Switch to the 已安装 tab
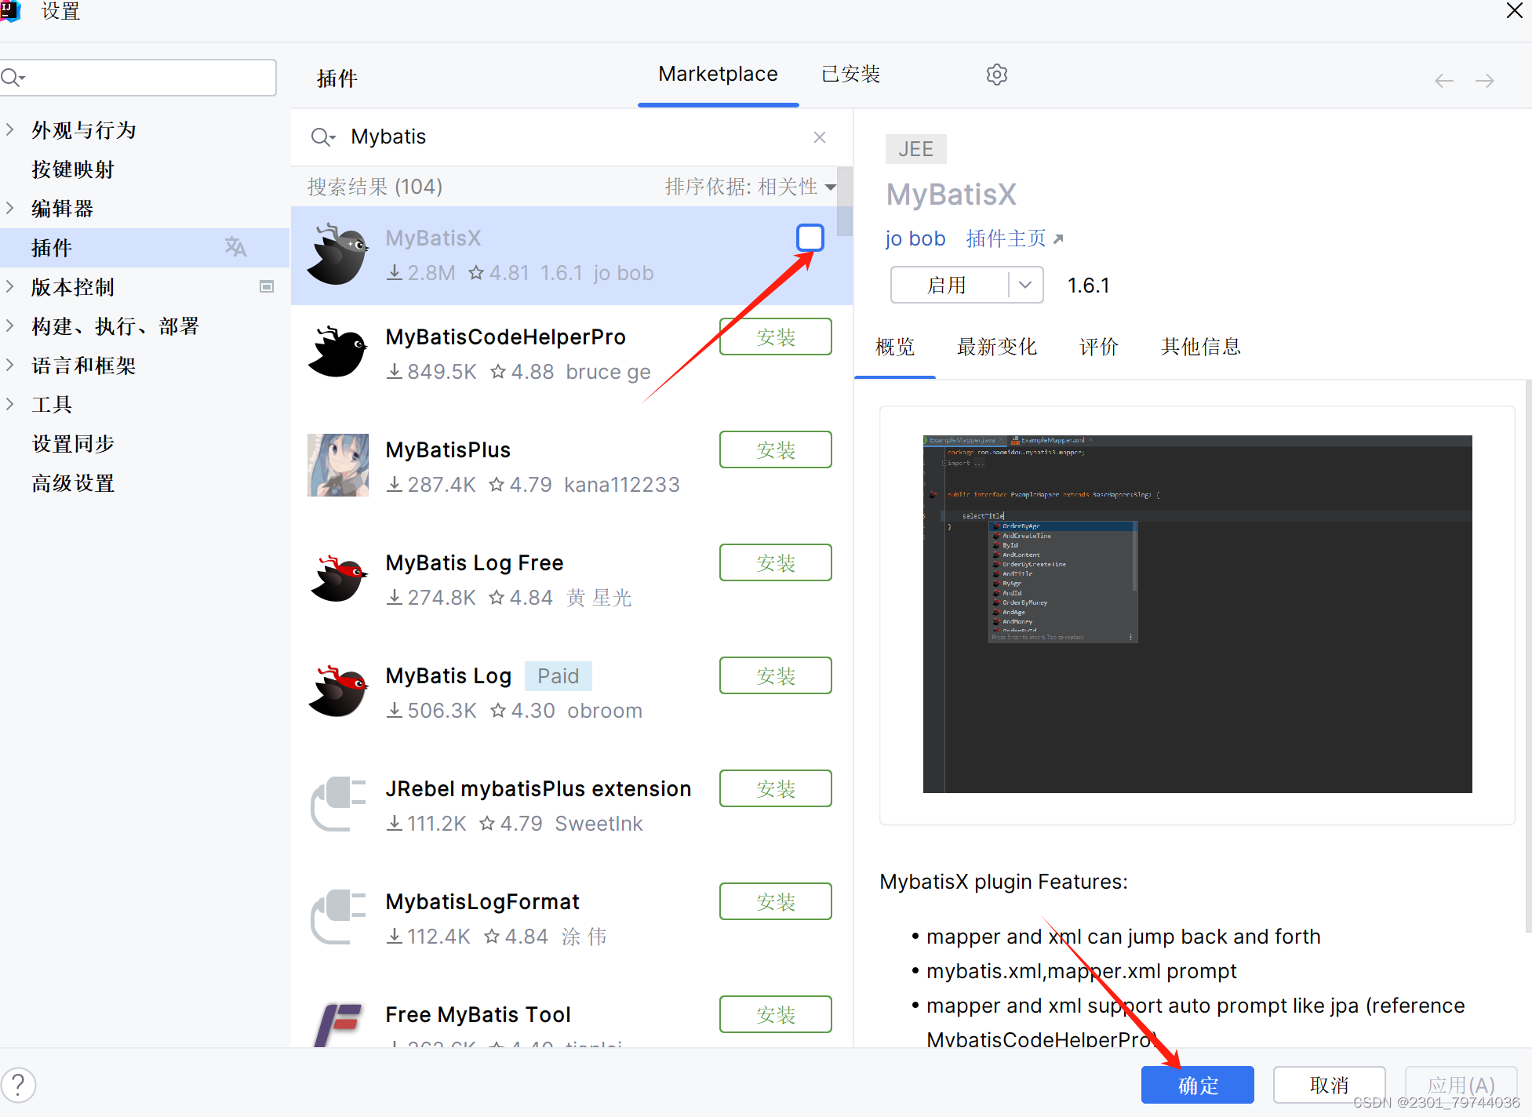1532x1117 pixels. [850, 75]
